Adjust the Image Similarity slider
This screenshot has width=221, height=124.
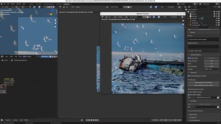(211, 61)
